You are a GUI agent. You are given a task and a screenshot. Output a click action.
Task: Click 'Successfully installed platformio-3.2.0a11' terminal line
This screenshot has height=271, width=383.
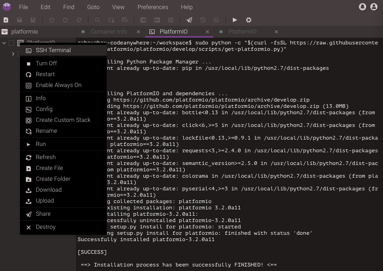pos(146,239)
